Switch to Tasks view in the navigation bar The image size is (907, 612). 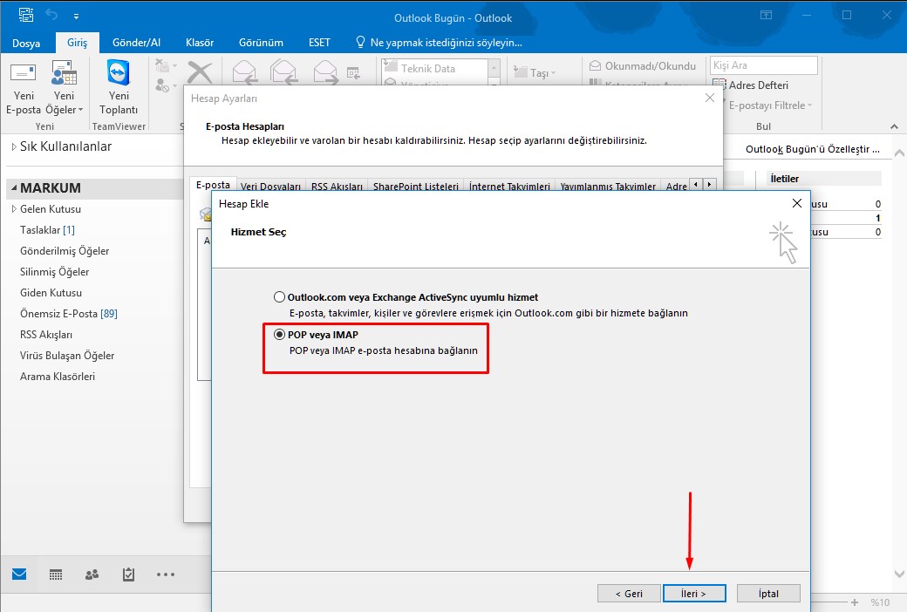[128, 575]
